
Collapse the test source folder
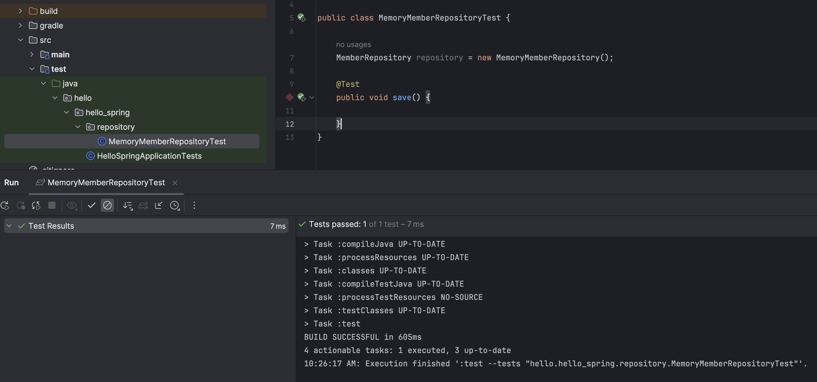coord(32,69)
